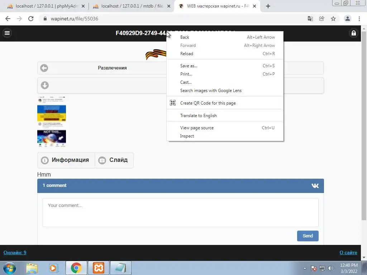Open the hamburger menu on wapinet page
The width and height of the screenshot is (367, 275).
(7, 33)
